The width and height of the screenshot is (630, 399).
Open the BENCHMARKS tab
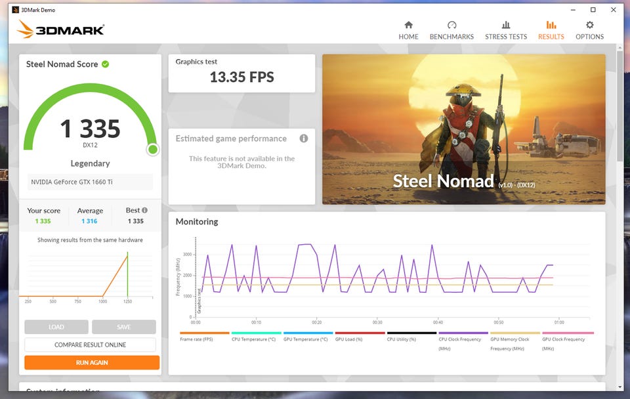(451, 31)
